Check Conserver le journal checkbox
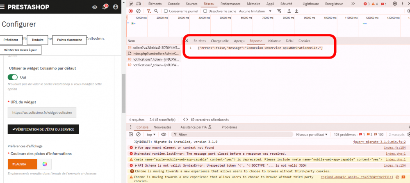Image resolution: width=410 pixels, height=183 pixels. click(x=166, y=11)
